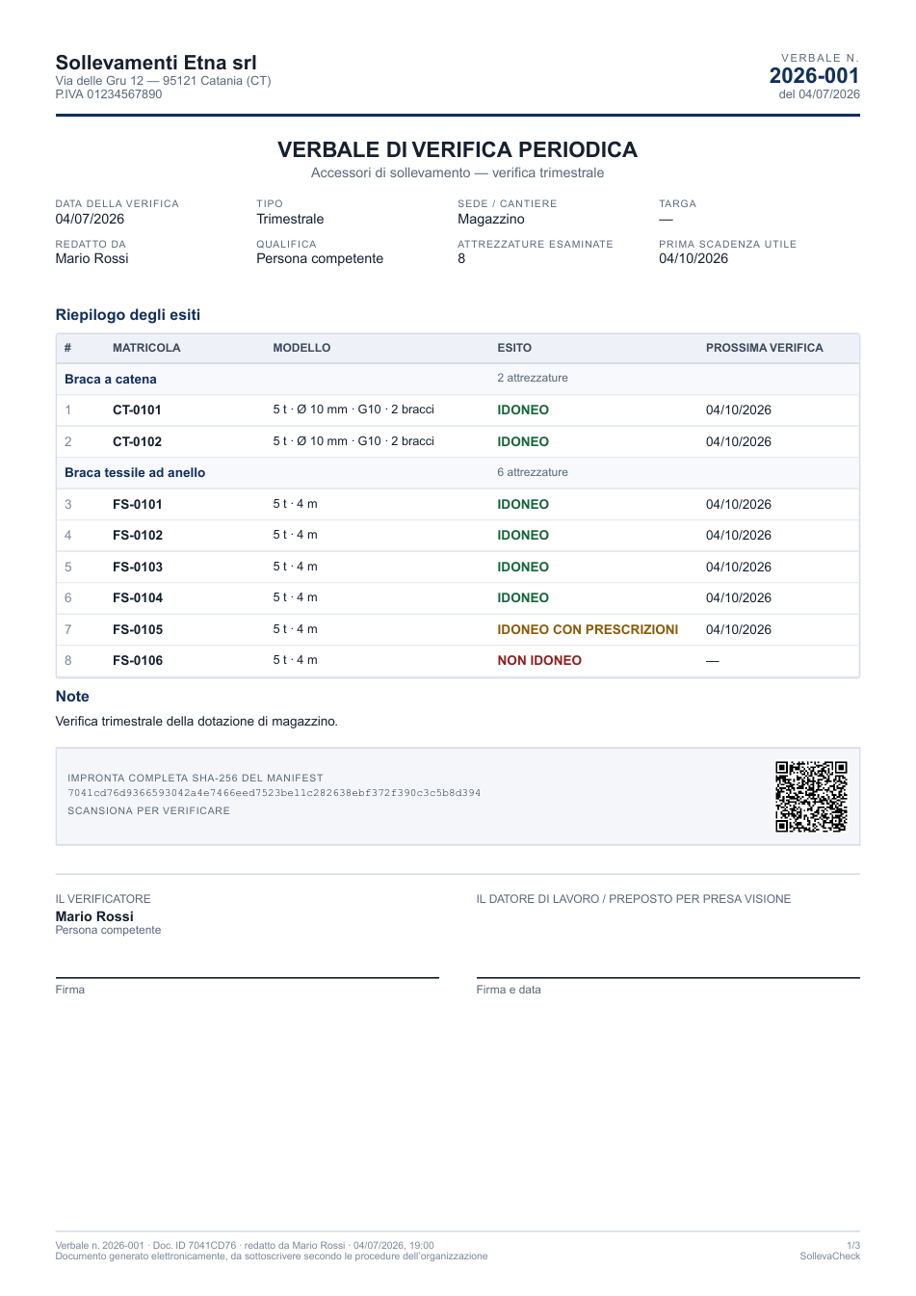
Task: Click the VERBALE DI VERIFICA PERIODICA title
Action: click(x=458, y=149)
